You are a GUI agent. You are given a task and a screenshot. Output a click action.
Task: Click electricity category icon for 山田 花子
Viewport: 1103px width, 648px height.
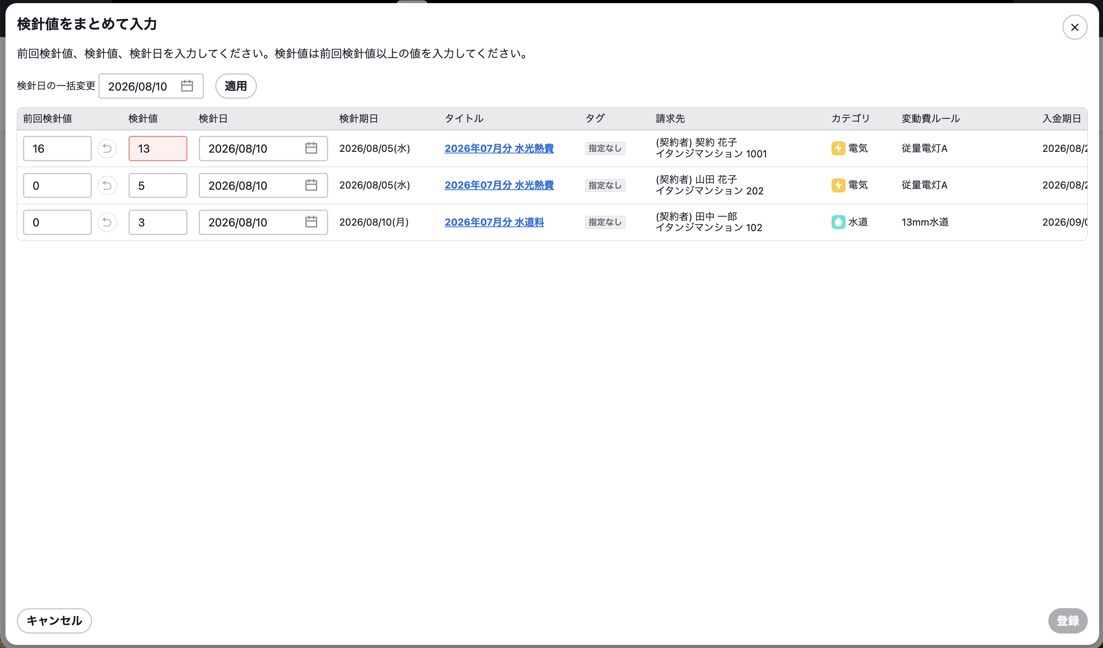[838, 185]
